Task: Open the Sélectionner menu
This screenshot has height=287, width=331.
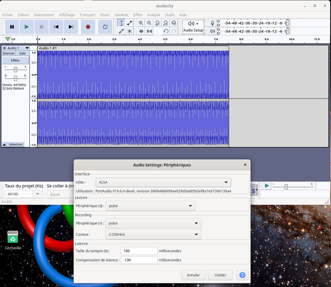Action: point(44,15)
